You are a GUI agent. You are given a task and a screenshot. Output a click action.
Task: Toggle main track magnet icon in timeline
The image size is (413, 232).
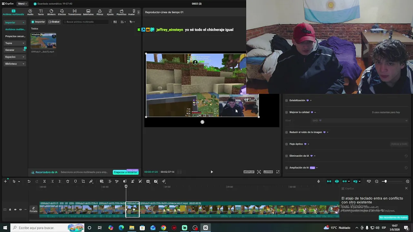329,181
